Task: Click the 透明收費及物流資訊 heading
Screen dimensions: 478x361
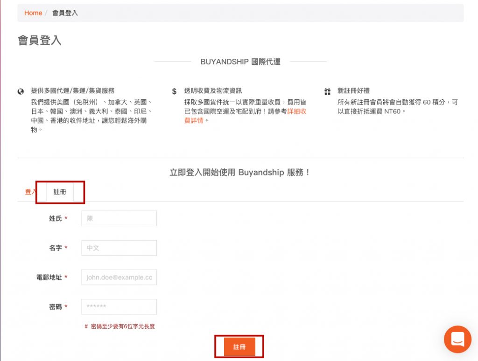Action: (213, 91)
